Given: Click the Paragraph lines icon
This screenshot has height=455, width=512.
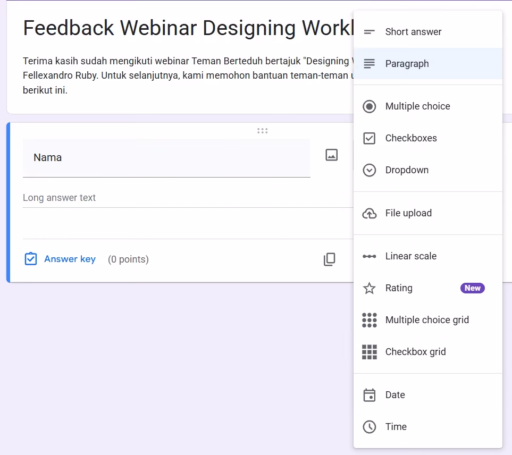Looking at the screenshot, I should (370, 64).
